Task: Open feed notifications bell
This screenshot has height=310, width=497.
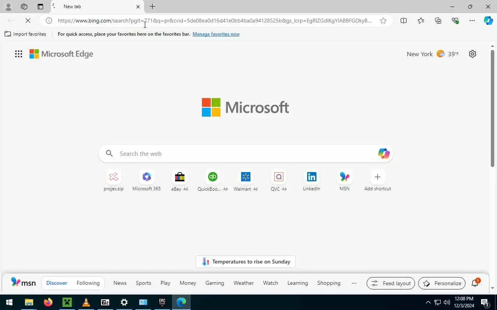Action: 475,283
